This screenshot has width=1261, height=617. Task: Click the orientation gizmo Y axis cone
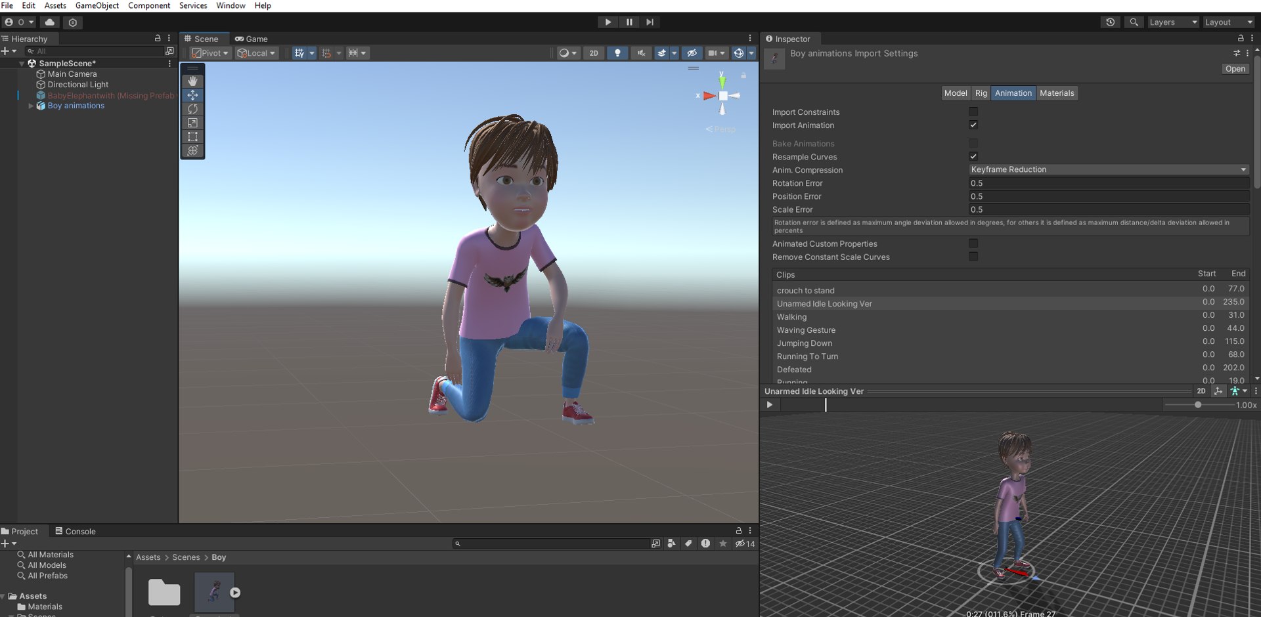coord(722,81)
